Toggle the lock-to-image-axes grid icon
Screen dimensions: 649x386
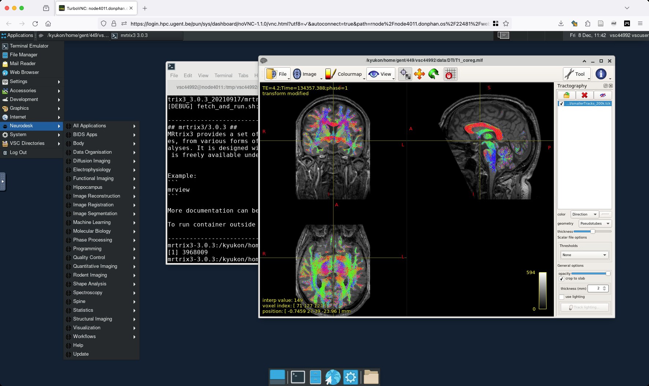click(450, 74)
